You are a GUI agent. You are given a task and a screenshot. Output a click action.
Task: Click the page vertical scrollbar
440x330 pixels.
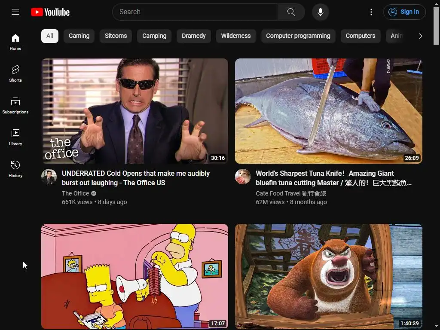point(437,26)
